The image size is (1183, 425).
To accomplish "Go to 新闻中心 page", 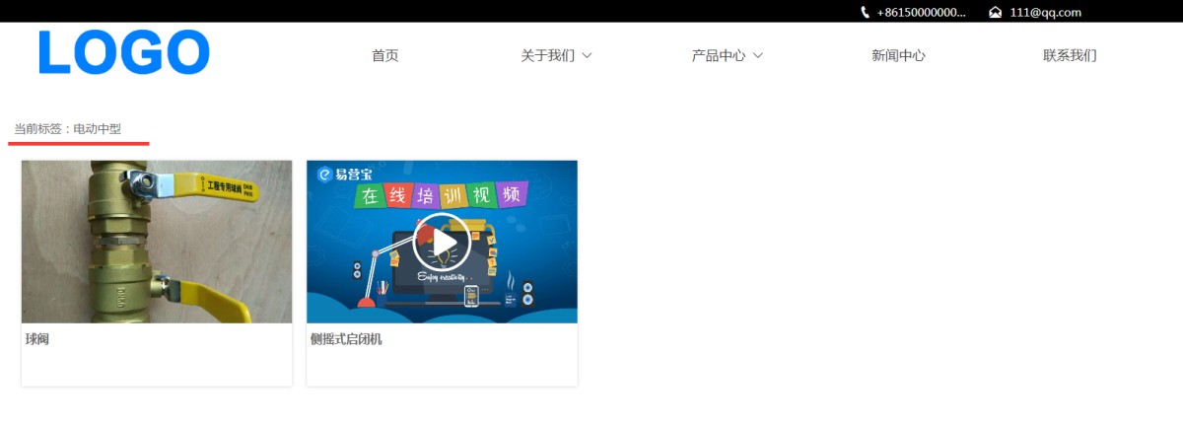I will pos(897,56).
